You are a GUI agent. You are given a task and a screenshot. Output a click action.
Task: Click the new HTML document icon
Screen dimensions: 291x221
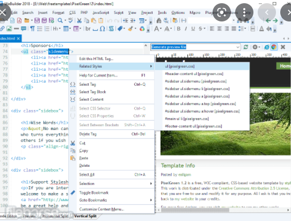[x=12, y=20]
